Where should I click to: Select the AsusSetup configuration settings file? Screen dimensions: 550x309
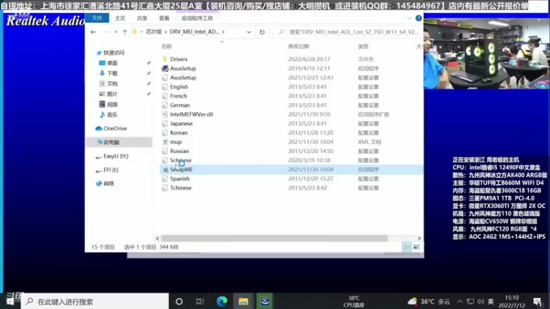183,78
